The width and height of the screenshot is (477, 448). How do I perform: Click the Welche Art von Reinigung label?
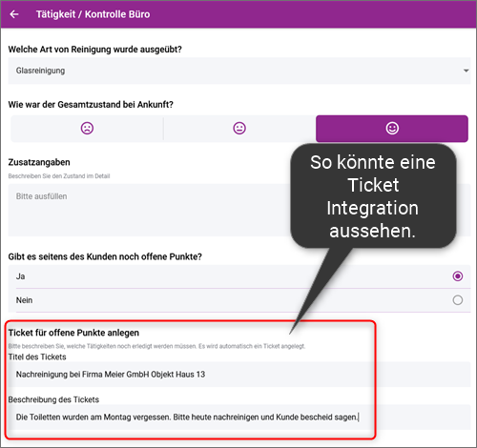95,50
